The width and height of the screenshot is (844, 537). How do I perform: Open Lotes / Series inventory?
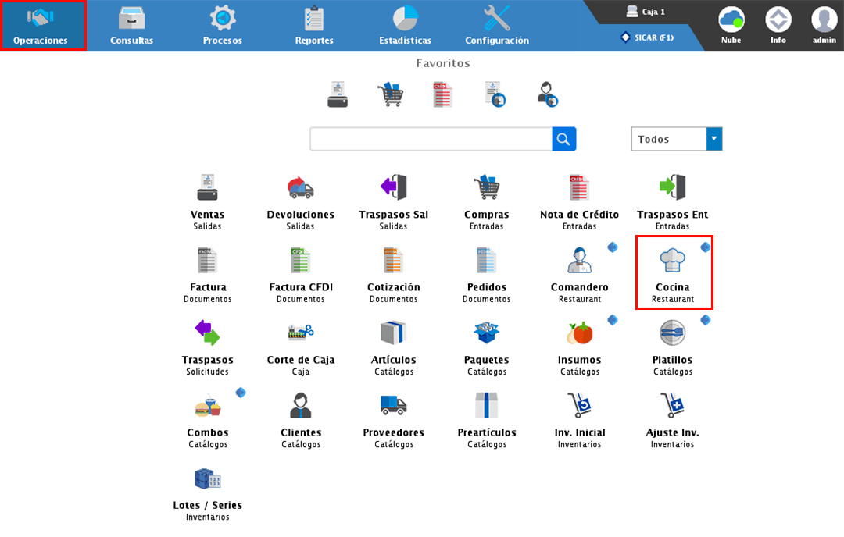coord(207,478)
